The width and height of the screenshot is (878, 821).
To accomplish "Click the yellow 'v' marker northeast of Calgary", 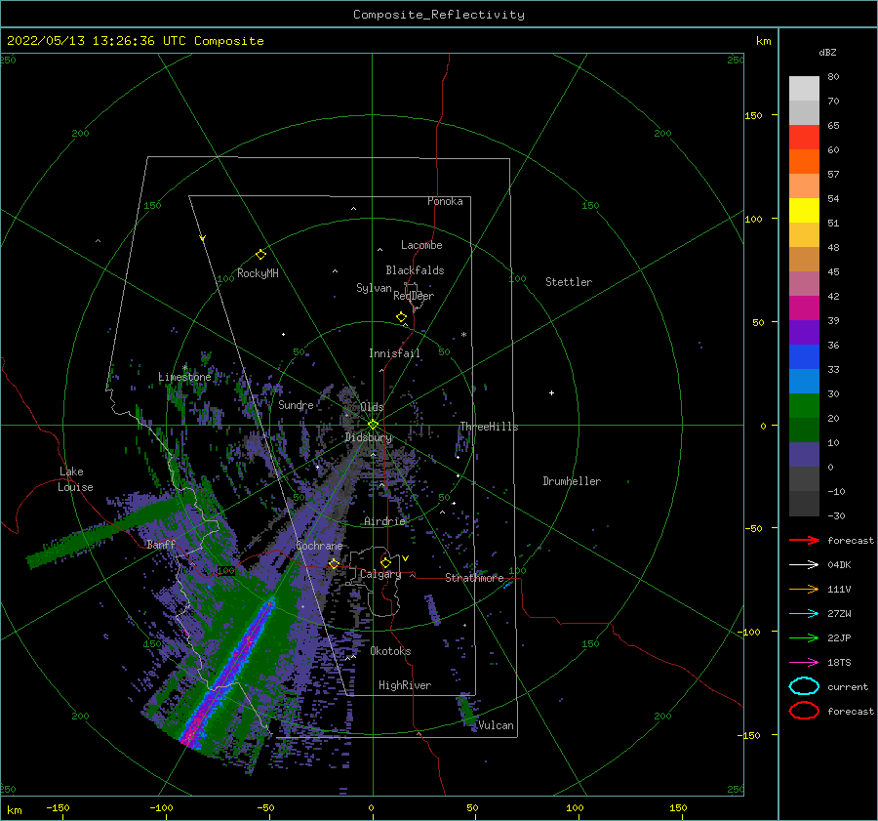I will (x=405, y=558).
